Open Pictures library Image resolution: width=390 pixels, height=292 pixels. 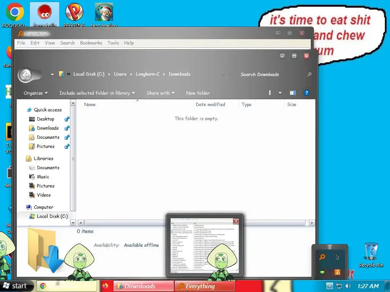coord(45,186)
